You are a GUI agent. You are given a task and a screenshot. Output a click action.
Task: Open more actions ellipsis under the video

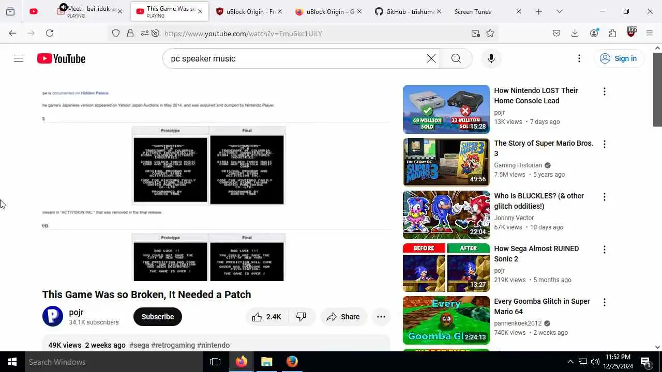(x=381, y=317)
